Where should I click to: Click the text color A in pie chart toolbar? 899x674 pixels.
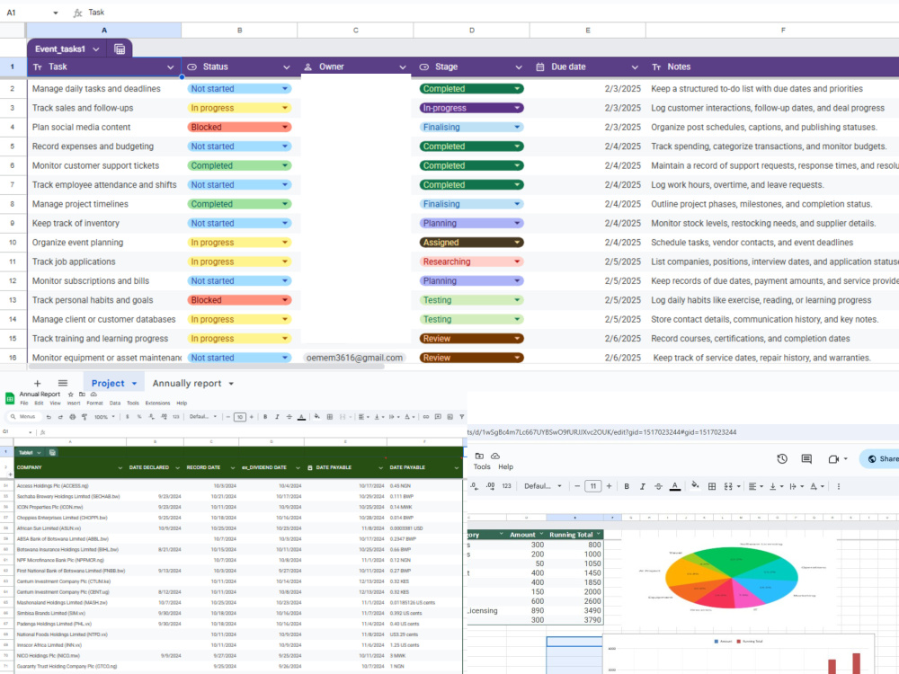675,486
